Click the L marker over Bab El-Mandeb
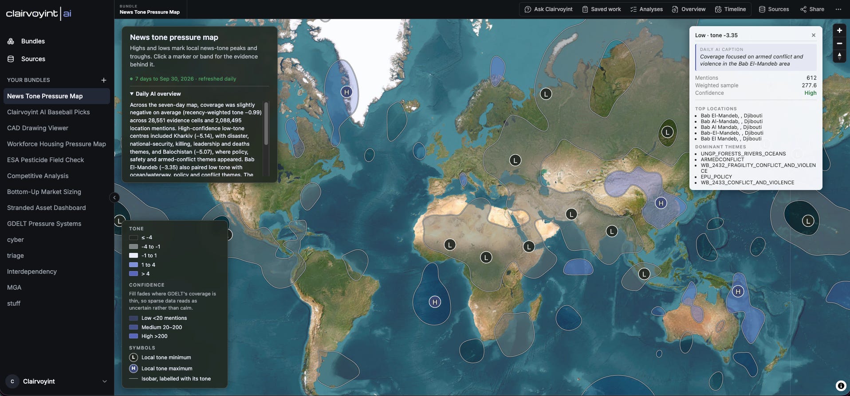Screen dimensions: 850x396 click(528, 247)
